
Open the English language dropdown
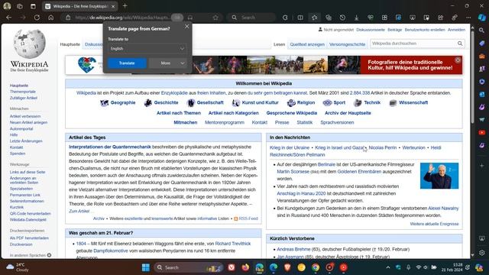(147, 49)
